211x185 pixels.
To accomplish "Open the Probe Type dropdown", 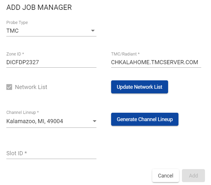I will [x=51, y=31].
